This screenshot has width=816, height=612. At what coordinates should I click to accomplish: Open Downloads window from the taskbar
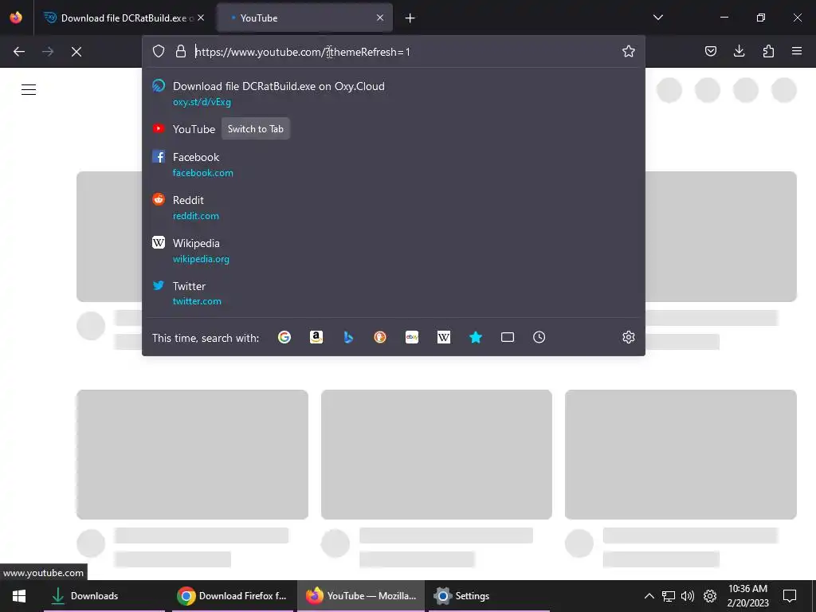click(104, 596)
